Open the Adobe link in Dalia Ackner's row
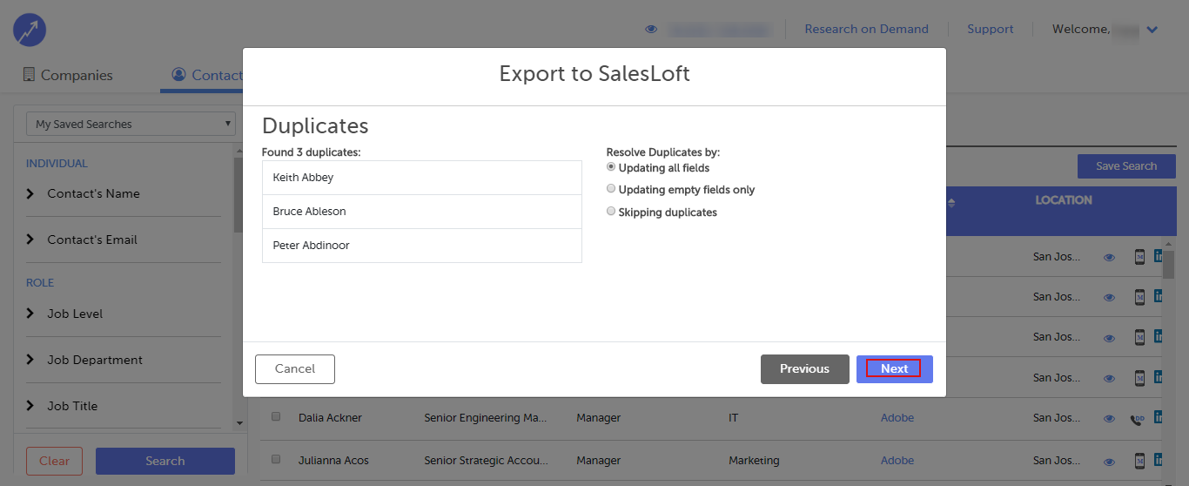This screenshot has width=1189, height=486. (x=897, y=418)
